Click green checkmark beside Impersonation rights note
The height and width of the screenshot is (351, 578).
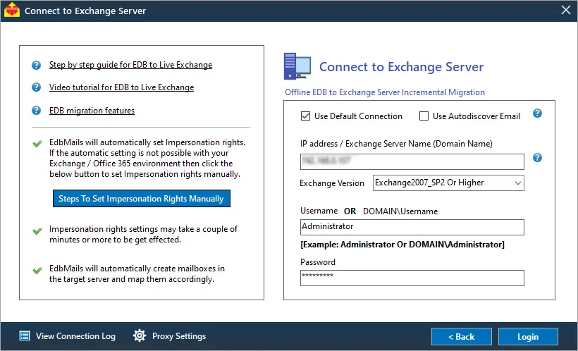pyautogui.click(x=37, y=143)
